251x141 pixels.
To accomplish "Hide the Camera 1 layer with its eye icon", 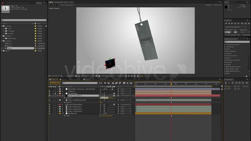I will 49,91.
